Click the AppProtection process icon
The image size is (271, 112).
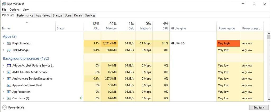(x=9, y=92)
